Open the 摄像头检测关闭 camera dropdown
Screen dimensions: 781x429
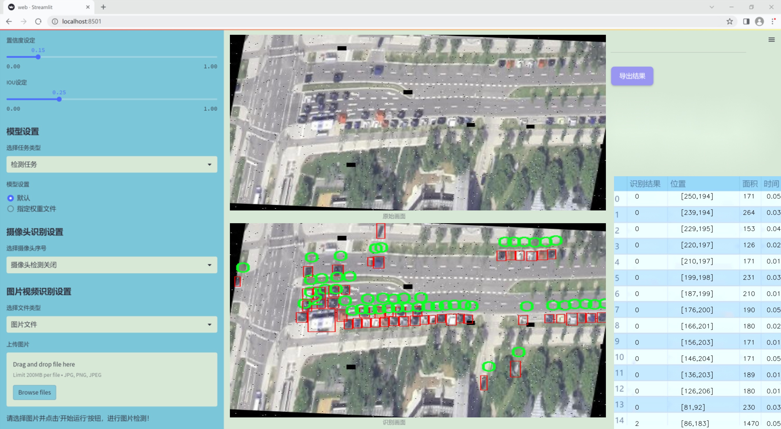(112, 265)
